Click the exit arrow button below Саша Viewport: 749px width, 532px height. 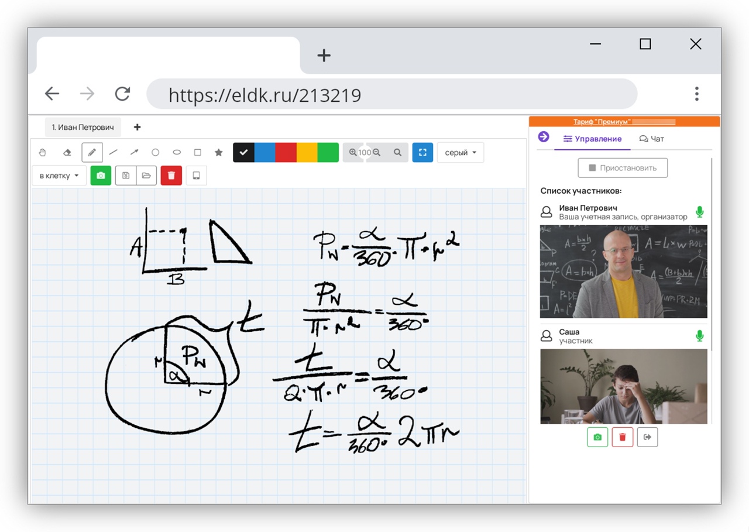647,437
